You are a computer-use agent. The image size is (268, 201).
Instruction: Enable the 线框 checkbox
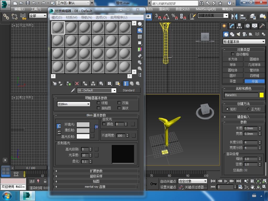click(98, 103)
